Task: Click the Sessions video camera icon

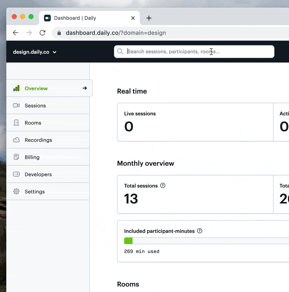Action: point(16,105)
